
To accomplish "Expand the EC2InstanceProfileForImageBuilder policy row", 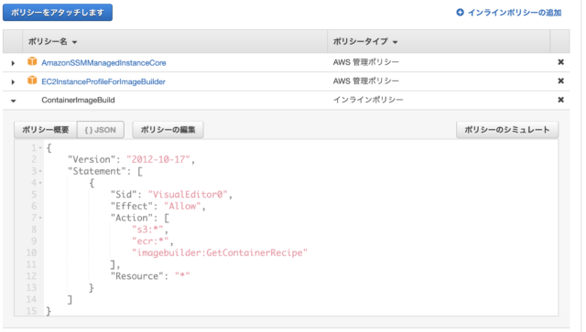I will point(13,81).
